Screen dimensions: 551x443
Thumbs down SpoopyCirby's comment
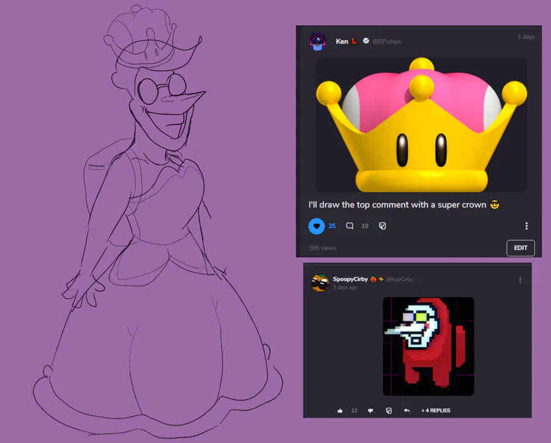[x=370, y=411]
